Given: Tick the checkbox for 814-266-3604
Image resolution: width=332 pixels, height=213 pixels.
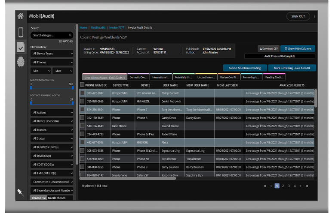Looking at the screenshot, I should [x=82, y=109].
